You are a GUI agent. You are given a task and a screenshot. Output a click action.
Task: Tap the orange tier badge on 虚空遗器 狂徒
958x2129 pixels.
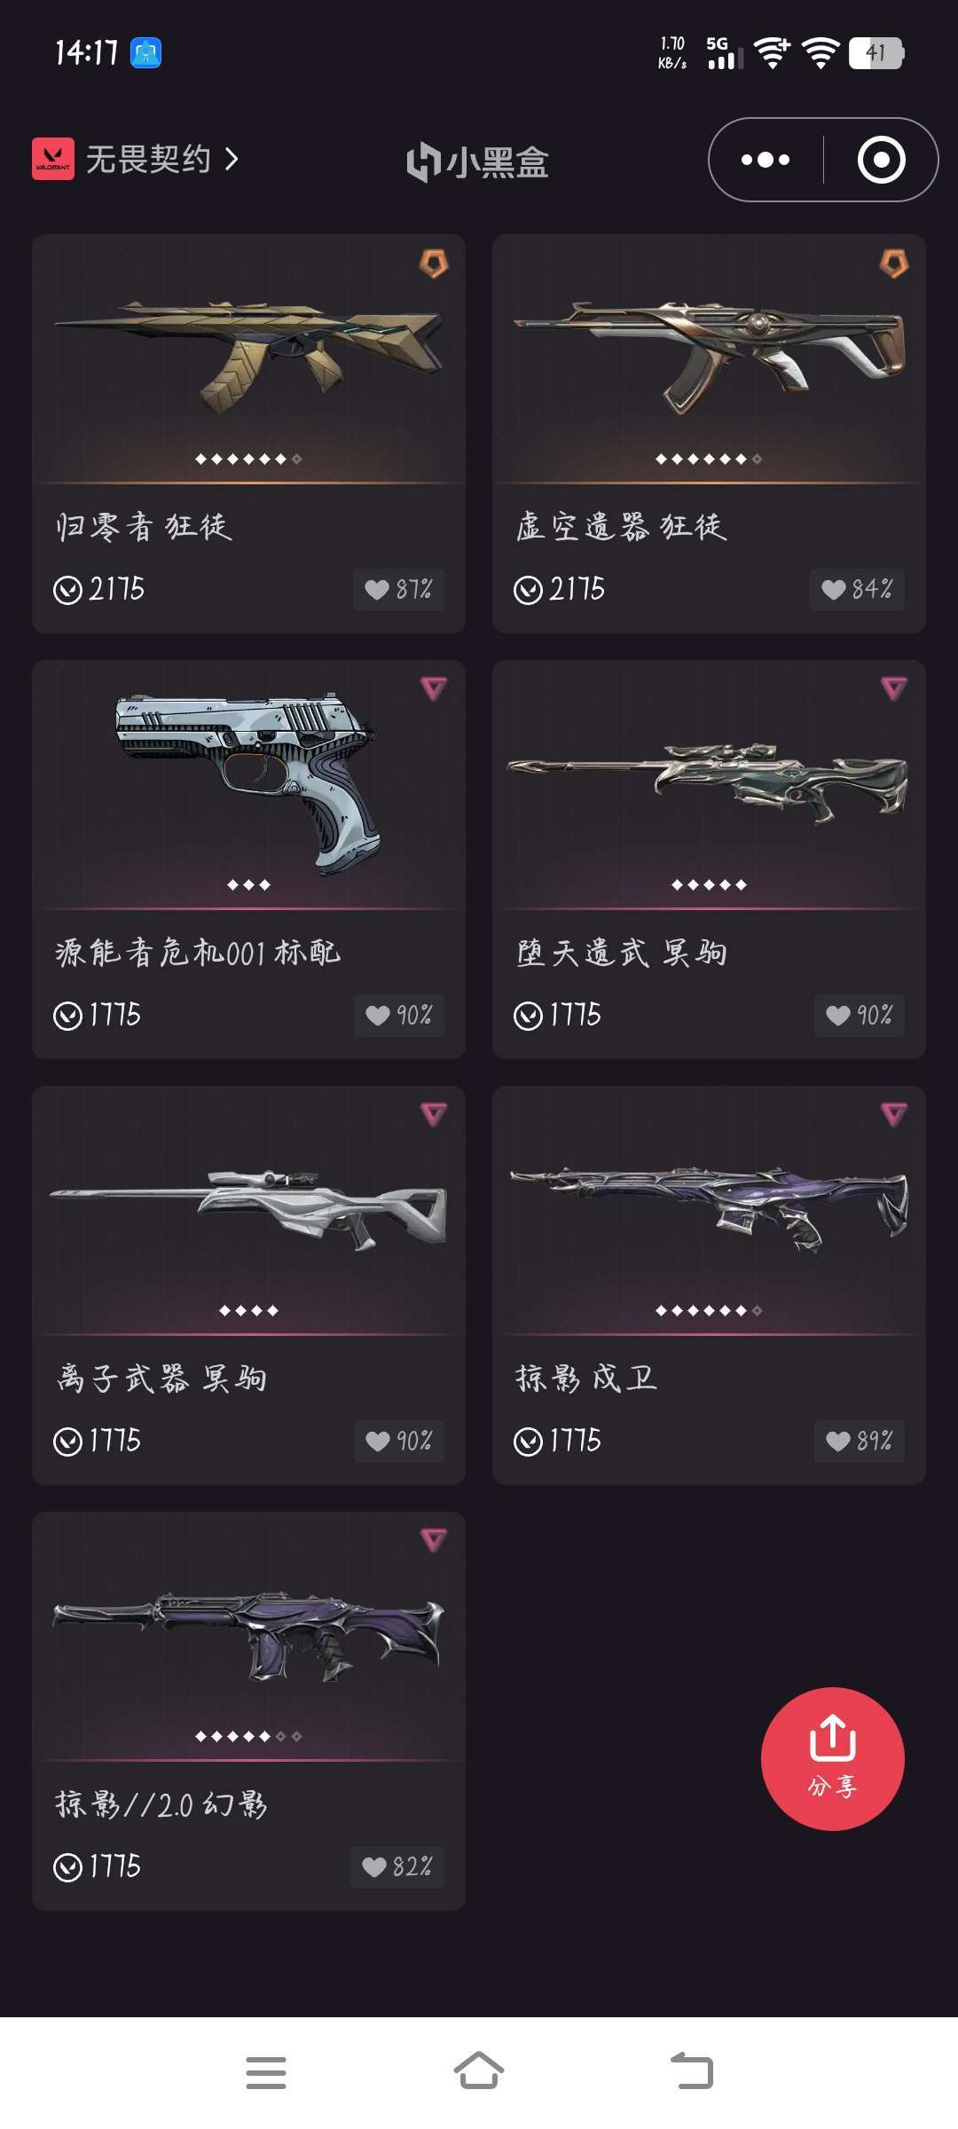(x=894, y=263)
